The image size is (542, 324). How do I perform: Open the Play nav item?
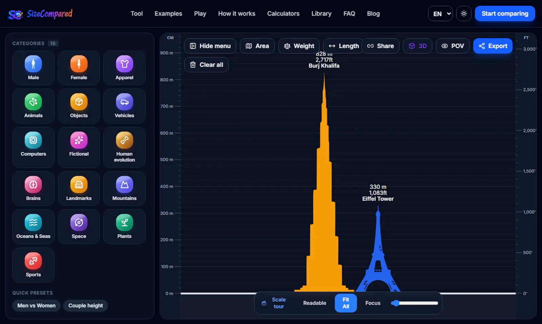point(200,14)
